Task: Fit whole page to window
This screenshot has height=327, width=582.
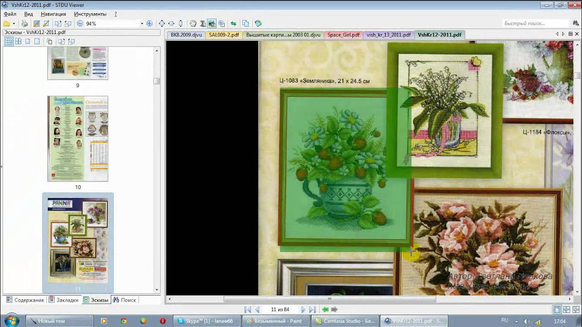Action: pyautogui.click(x=161, y=24)
